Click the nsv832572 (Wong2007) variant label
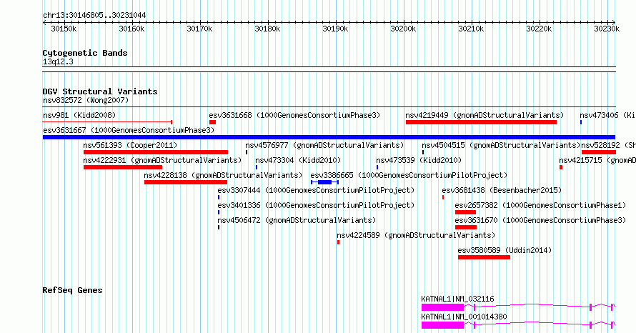The width and height of the screenshot is (636, 333). point(86,100)
